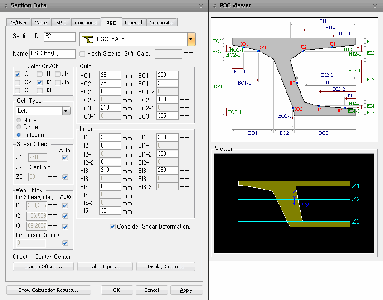Image resolution: width=383 pixels, height=300 pixels.
Task: Click the Display Centroid button
Action: 165,267
